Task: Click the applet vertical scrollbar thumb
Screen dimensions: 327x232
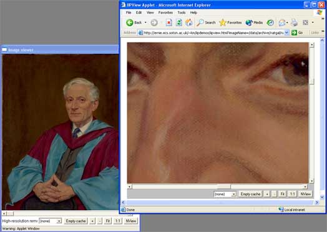Action: click(x=312, y=81)
